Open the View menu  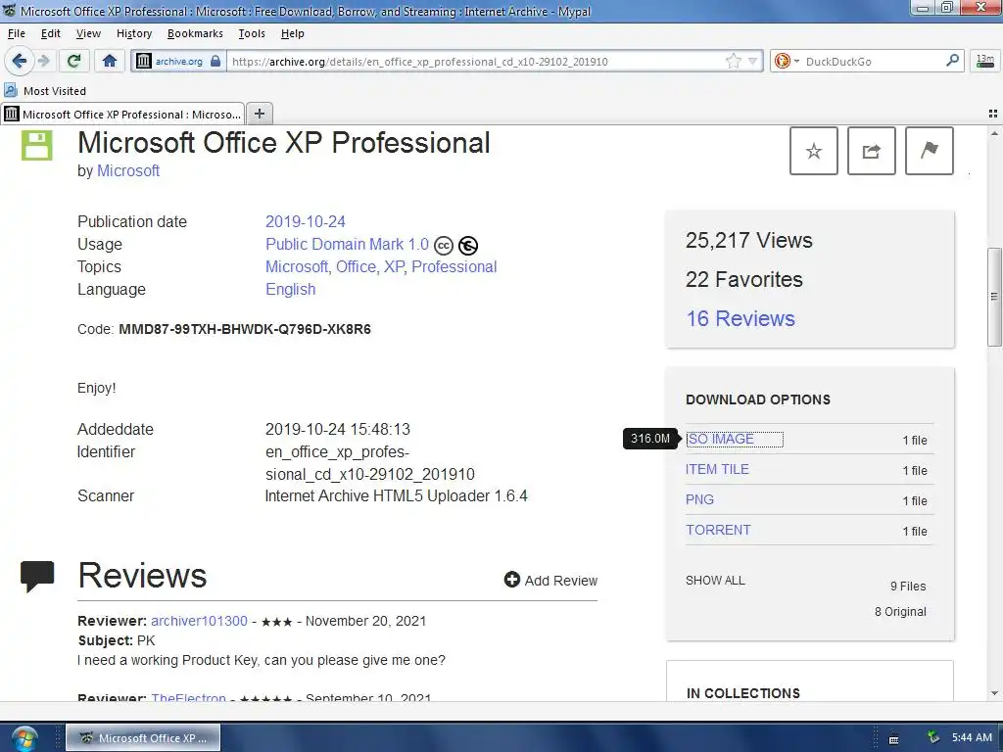[x=88, y=33]
